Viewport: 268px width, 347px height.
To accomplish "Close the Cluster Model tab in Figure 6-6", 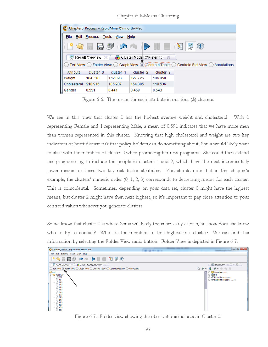I will click(168, 57).
